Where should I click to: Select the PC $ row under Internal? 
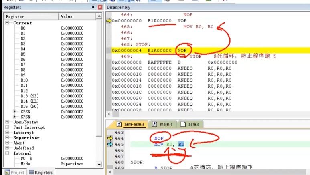click(51, 159)
